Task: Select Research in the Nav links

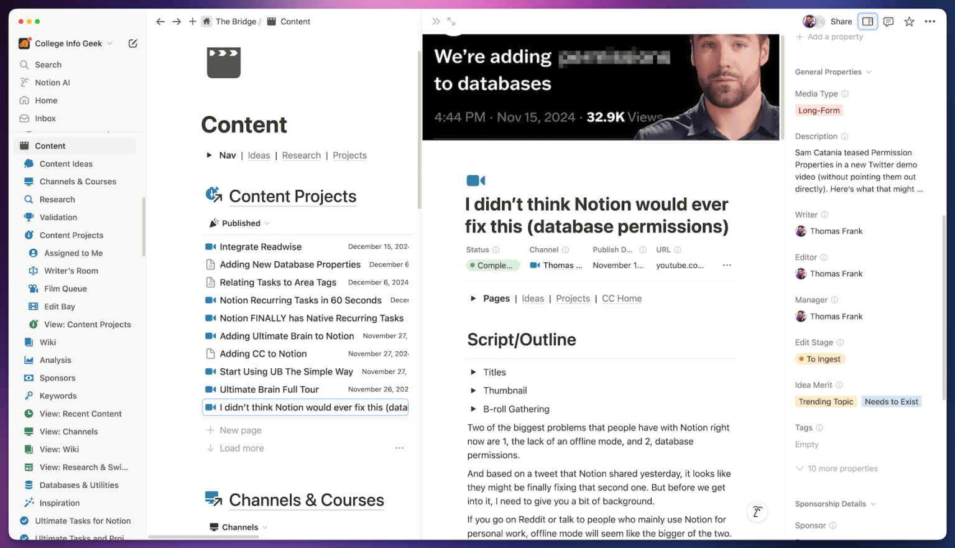Action: coord(301,155)
